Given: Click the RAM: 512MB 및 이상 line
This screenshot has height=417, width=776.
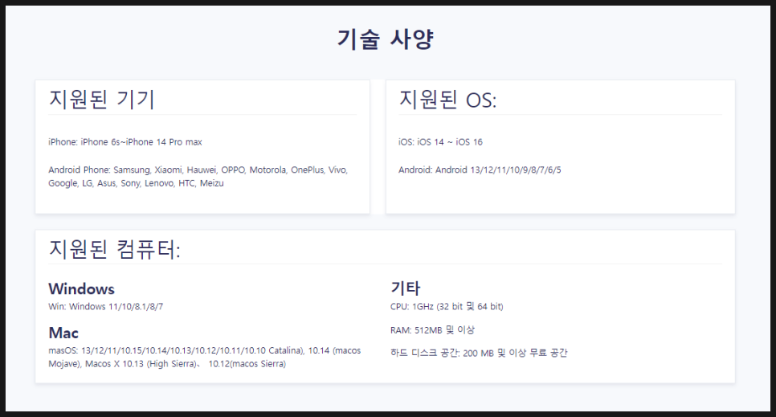Looking at the screenshot, I should pyautogui.click(x=432, y=330).
